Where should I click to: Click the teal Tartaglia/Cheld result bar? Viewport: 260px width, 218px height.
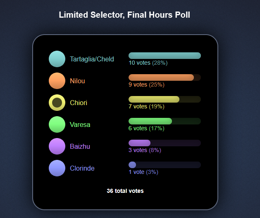coord(165,56)
